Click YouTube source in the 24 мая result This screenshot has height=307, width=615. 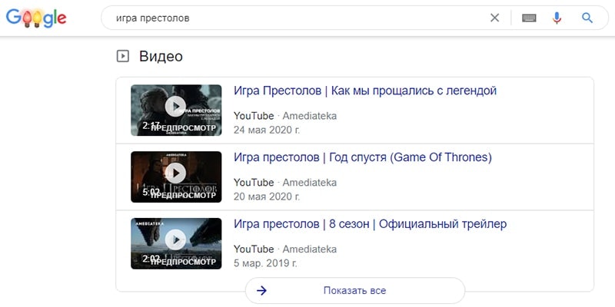pos(254,116)
